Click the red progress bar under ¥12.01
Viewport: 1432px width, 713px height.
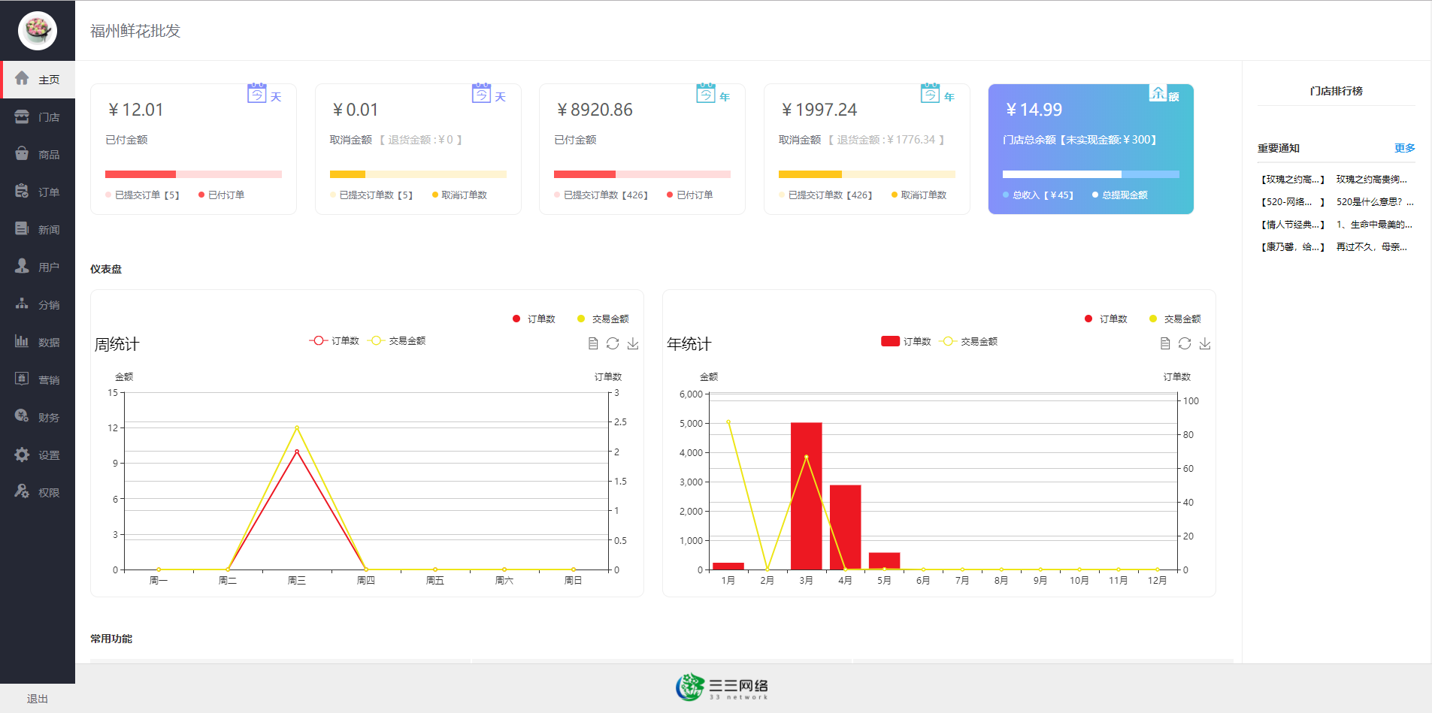pyautogui.click(x=141, y=174)
